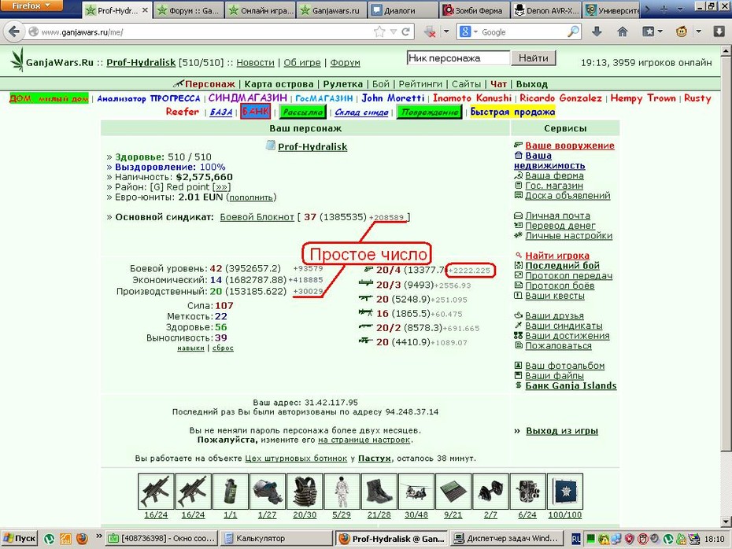The width and height of the screenshot is (732, 549).
Task: Open the 6/24 camera item
Action: (527, 491)
